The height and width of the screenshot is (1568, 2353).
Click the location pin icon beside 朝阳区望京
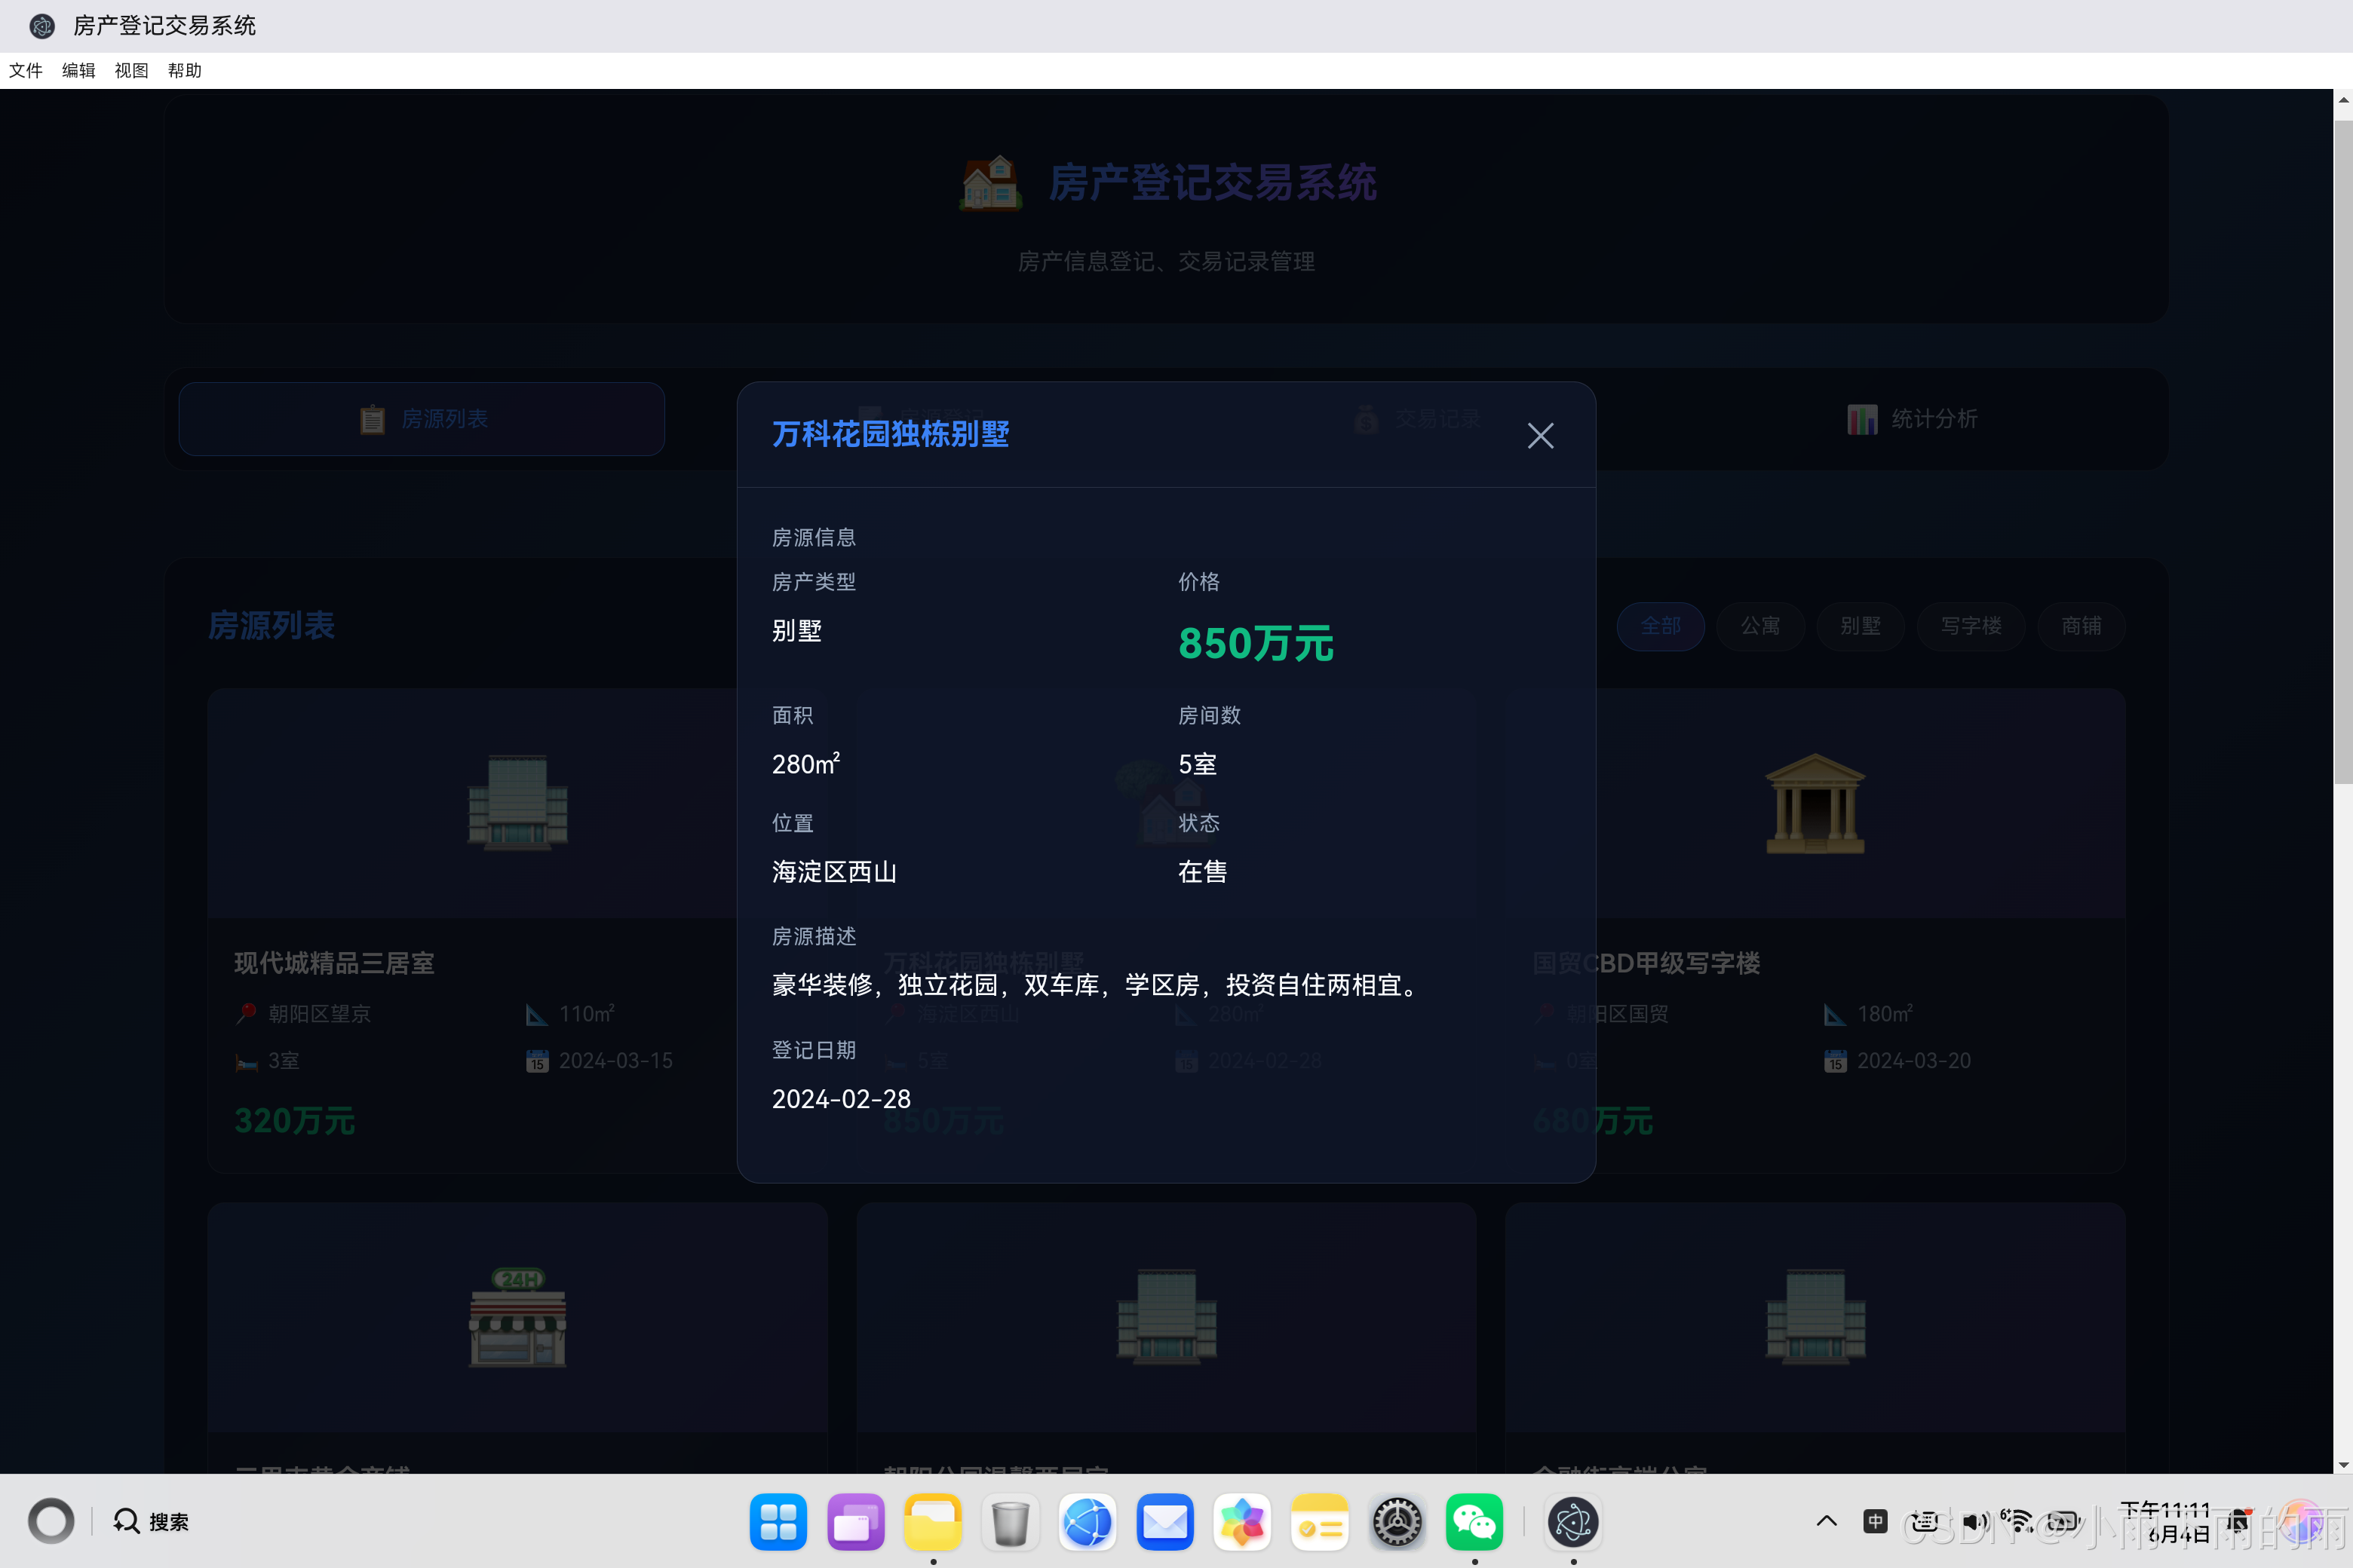[x=246, y=1014]
